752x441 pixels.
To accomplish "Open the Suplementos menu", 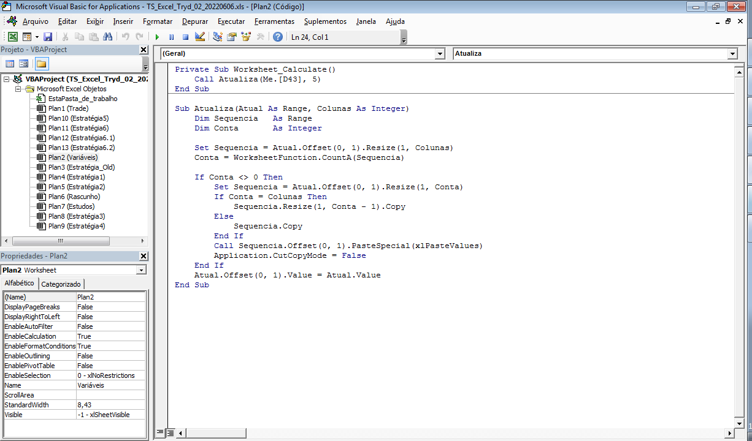I will [x=325, y=21].
